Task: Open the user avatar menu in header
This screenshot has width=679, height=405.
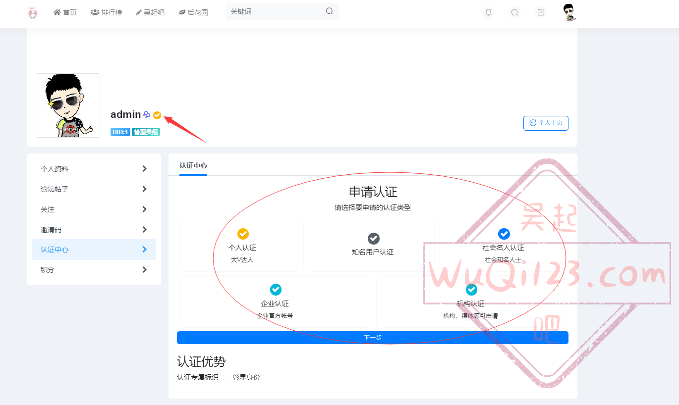Action: tap(569, 12)
